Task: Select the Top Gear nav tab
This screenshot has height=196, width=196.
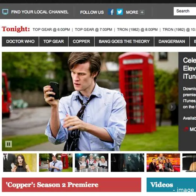Action: (x=54, y=41)
